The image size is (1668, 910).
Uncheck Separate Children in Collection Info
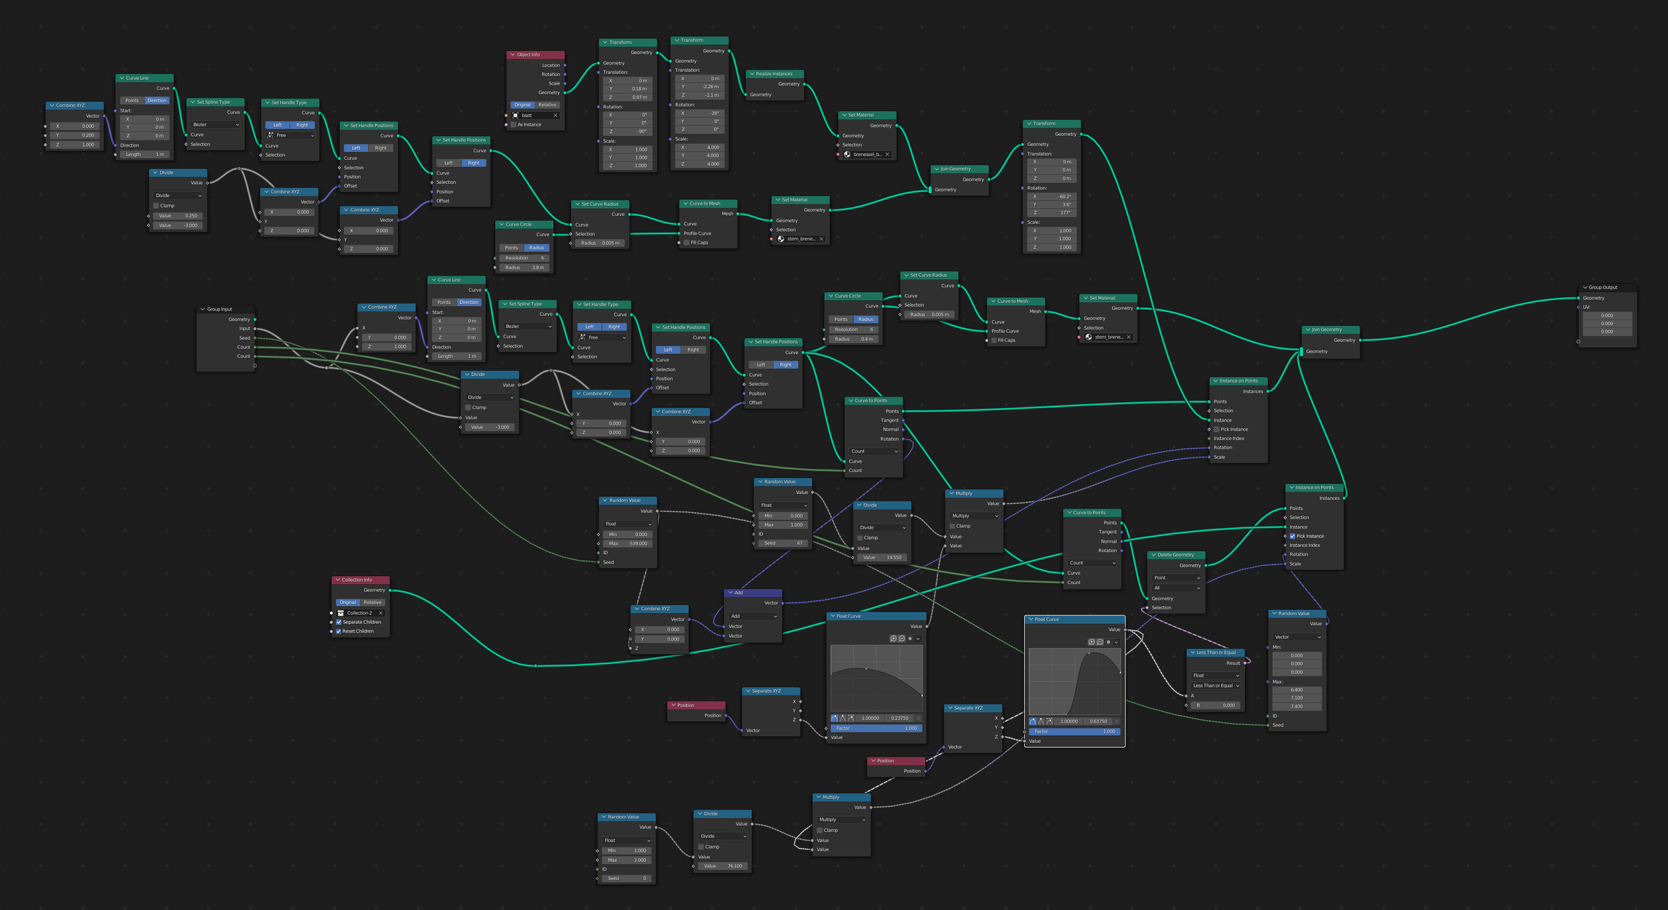click(x=339, y=622)
